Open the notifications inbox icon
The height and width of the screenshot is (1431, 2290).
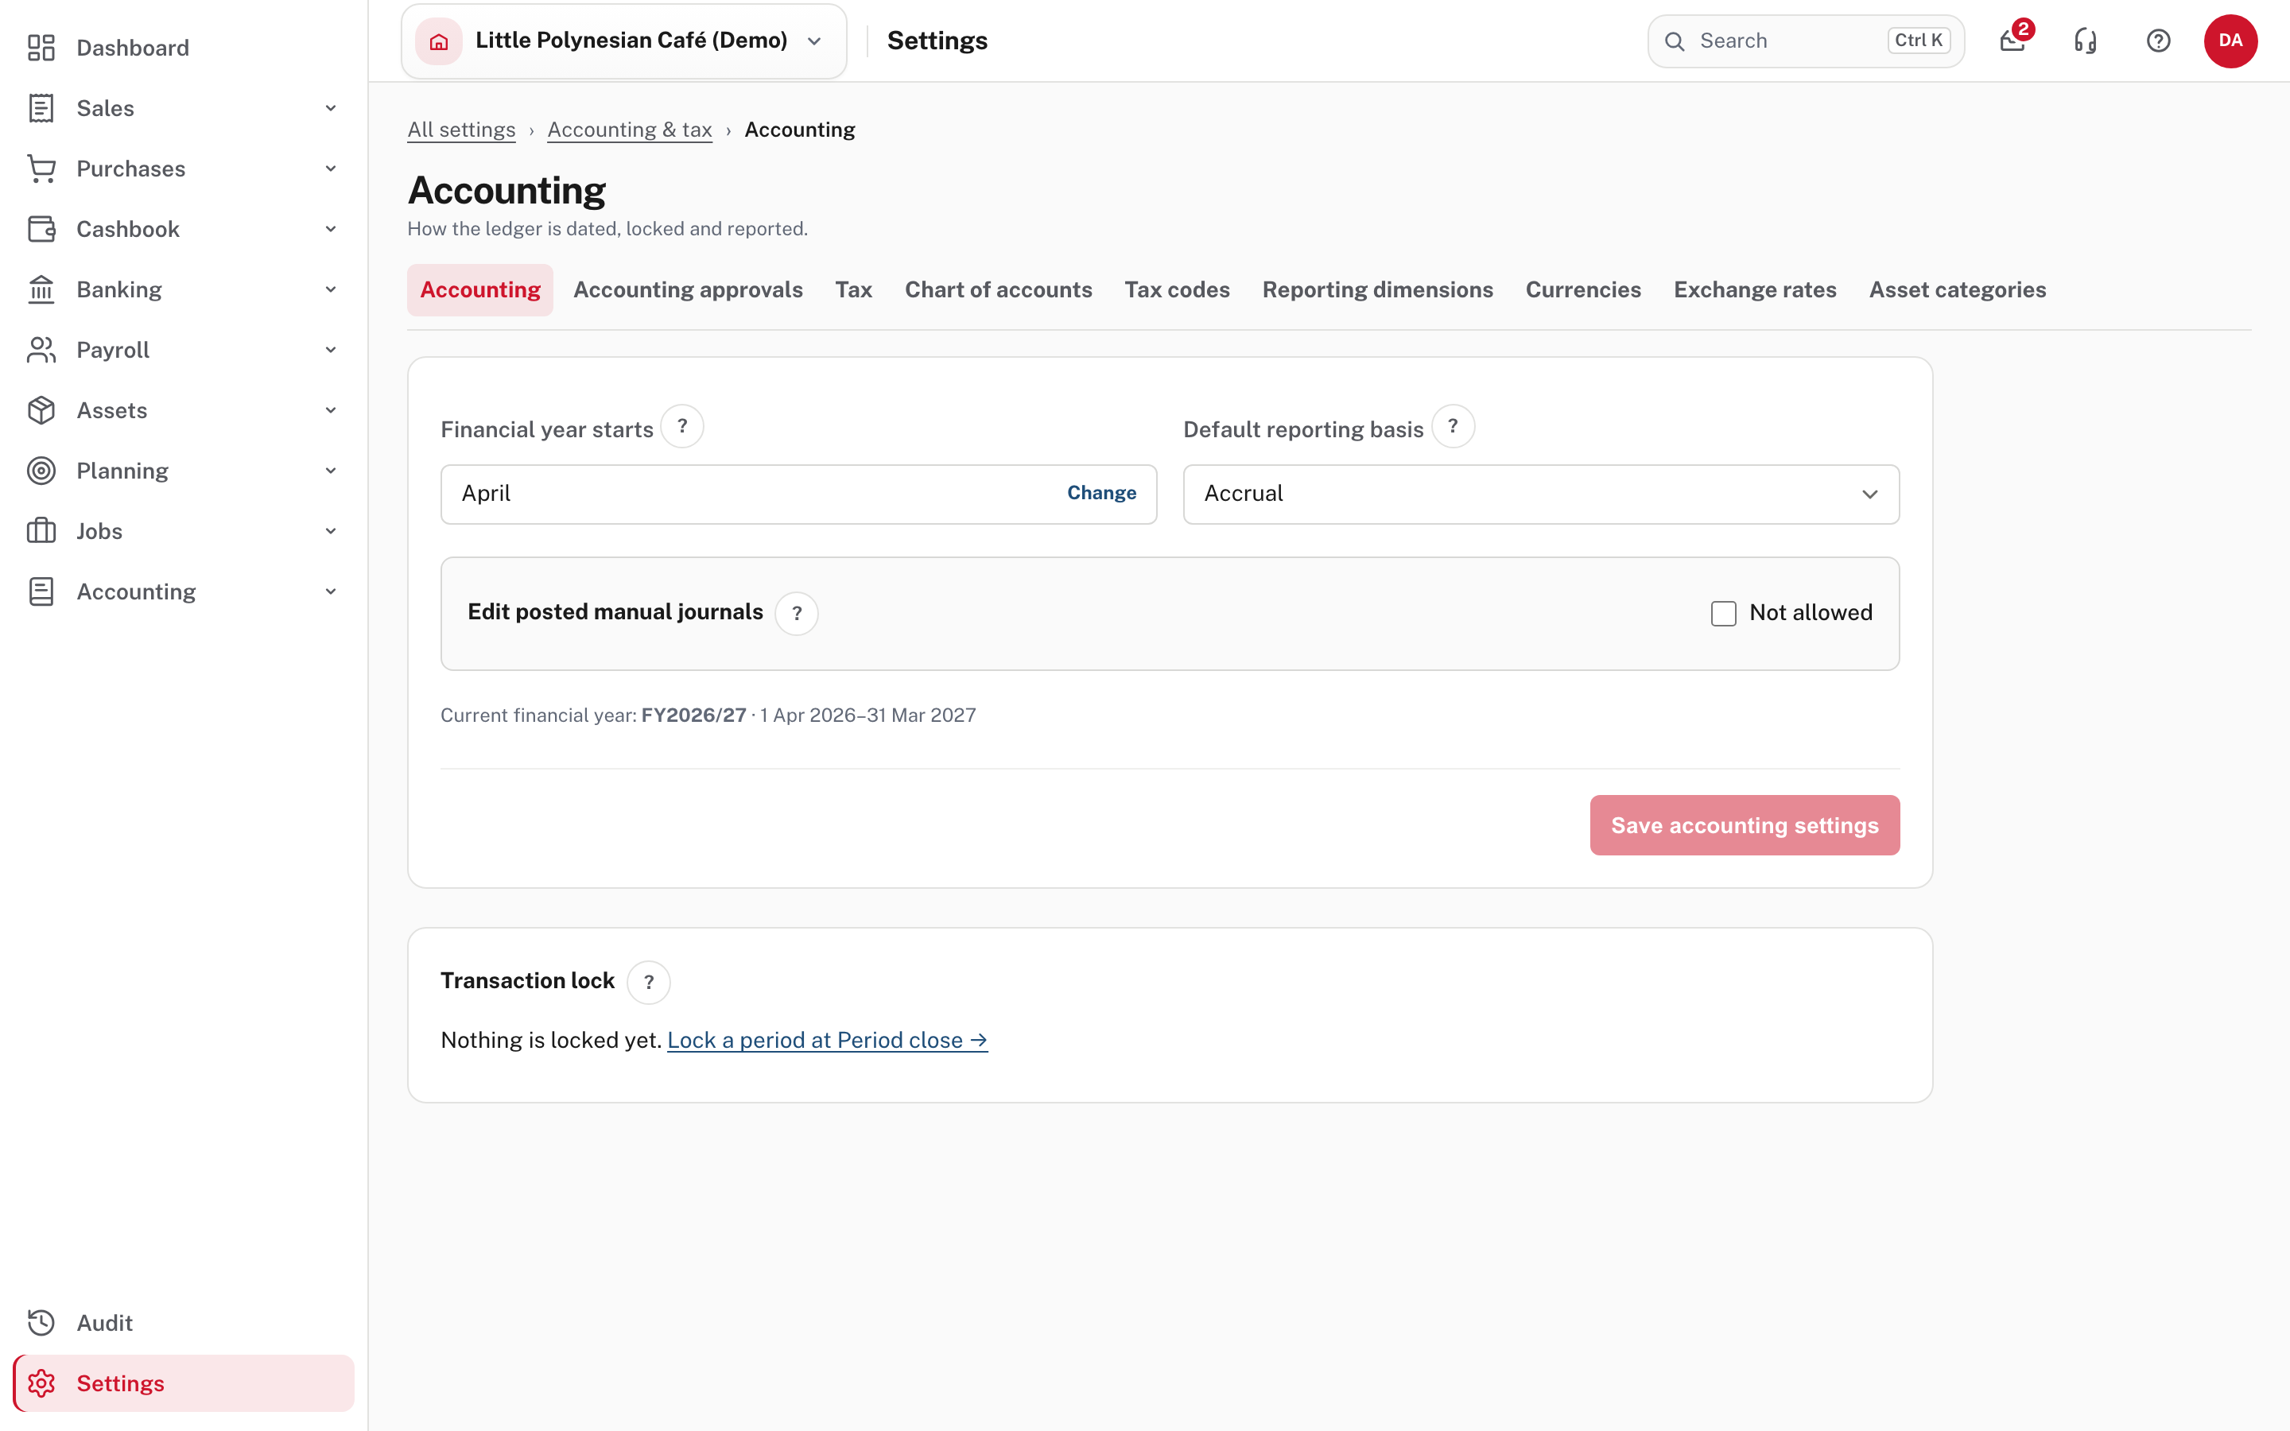(x=2012, y=41)
